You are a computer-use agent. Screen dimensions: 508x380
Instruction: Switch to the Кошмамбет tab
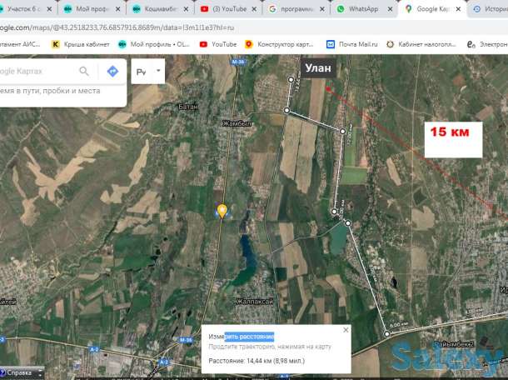click(x=158, y=8)
